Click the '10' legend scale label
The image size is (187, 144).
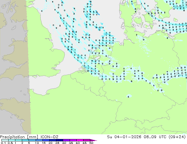click(x=37, y=143)
